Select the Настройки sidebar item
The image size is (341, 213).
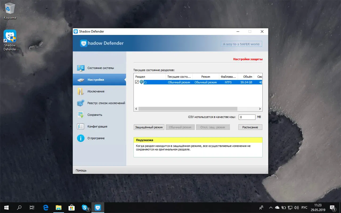(99, 80)
